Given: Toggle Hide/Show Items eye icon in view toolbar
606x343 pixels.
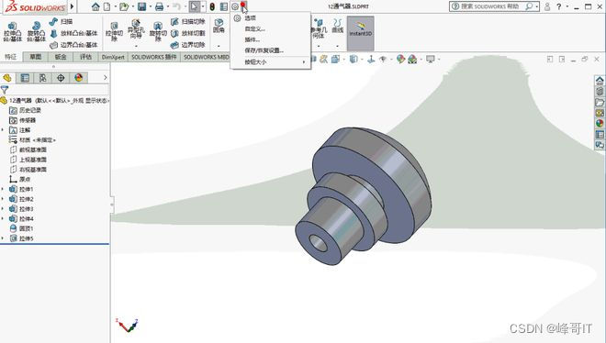Looking at the screenshot, I should click(x=383, y=59).
